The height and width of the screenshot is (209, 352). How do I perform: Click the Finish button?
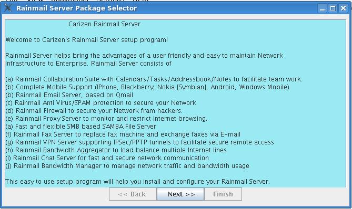point(223,194)
